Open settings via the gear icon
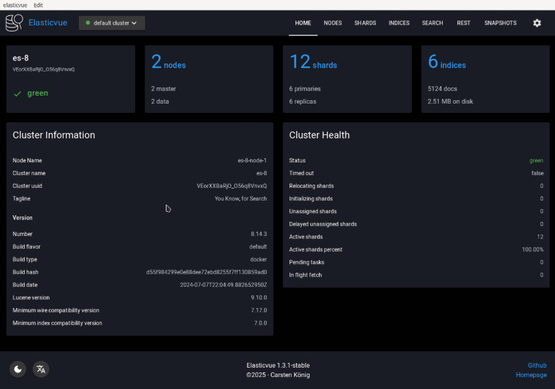The image size is (555, 389). click(x=537, y=23)
